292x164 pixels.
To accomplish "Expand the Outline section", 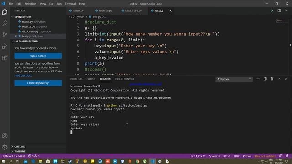I will click(12, 147).
